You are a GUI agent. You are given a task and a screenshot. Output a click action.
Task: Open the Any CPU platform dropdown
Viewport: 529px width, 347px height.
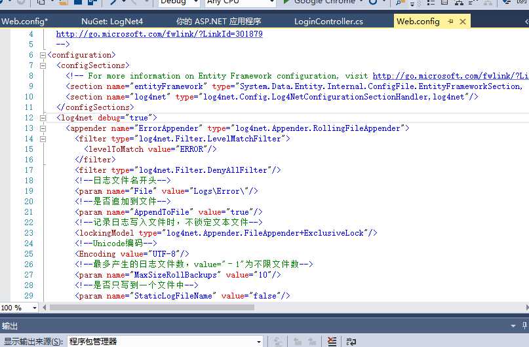point(240,2)
